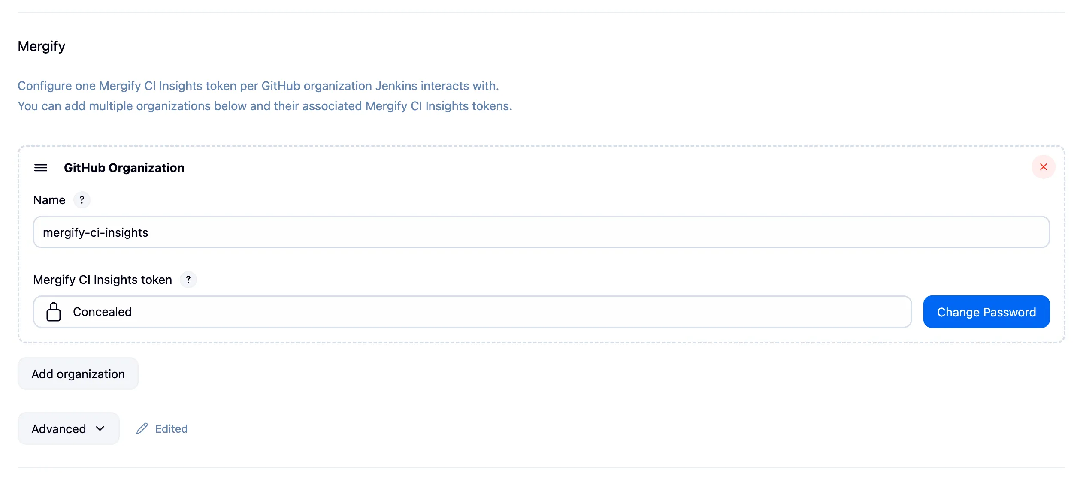Open the Advanced options dropdown
The height and width of the screenshot is (482, 1077).
[68, 428]
